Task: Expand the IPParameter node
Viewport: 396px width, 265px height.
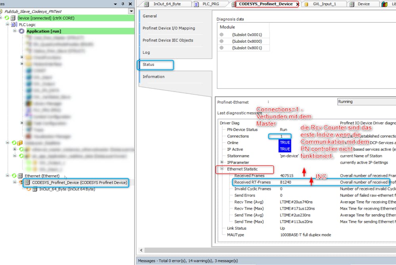Action: [x=222, y=162]
